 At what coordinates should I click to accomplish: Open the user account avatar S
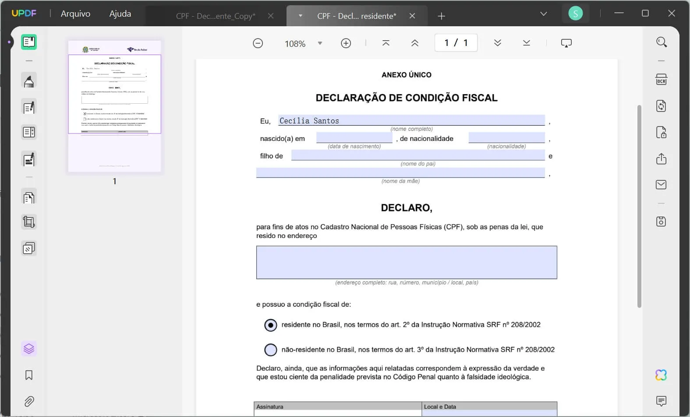coord(576,14)
